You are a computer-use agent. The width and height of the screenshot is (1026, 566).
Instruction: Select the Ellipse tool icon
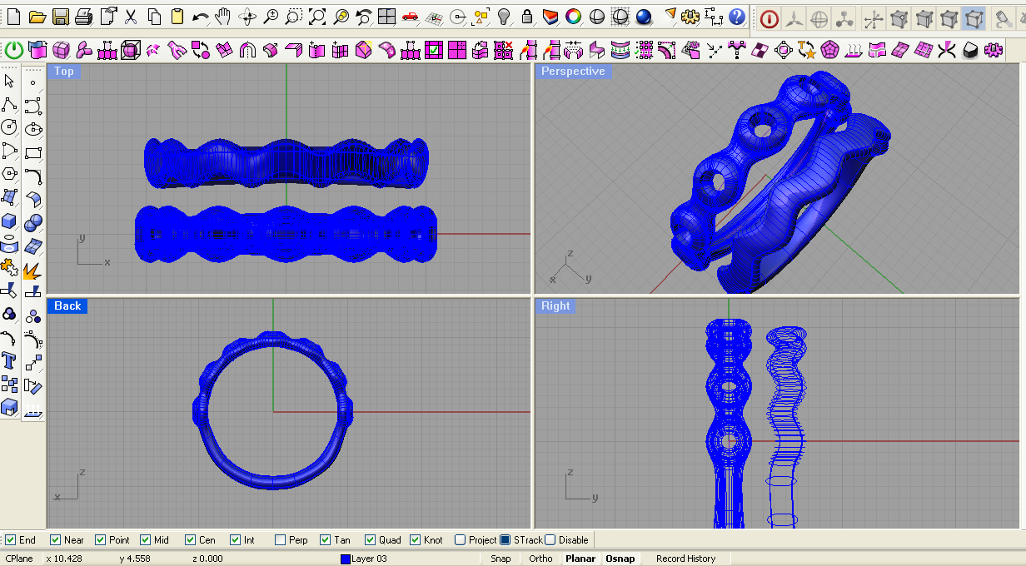pos(32,128)
